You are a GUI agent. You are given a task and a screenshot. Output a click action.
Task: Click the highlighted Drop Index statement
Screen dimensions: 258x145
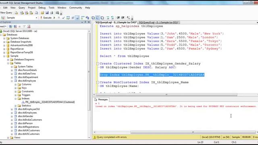tap(152, 75)
